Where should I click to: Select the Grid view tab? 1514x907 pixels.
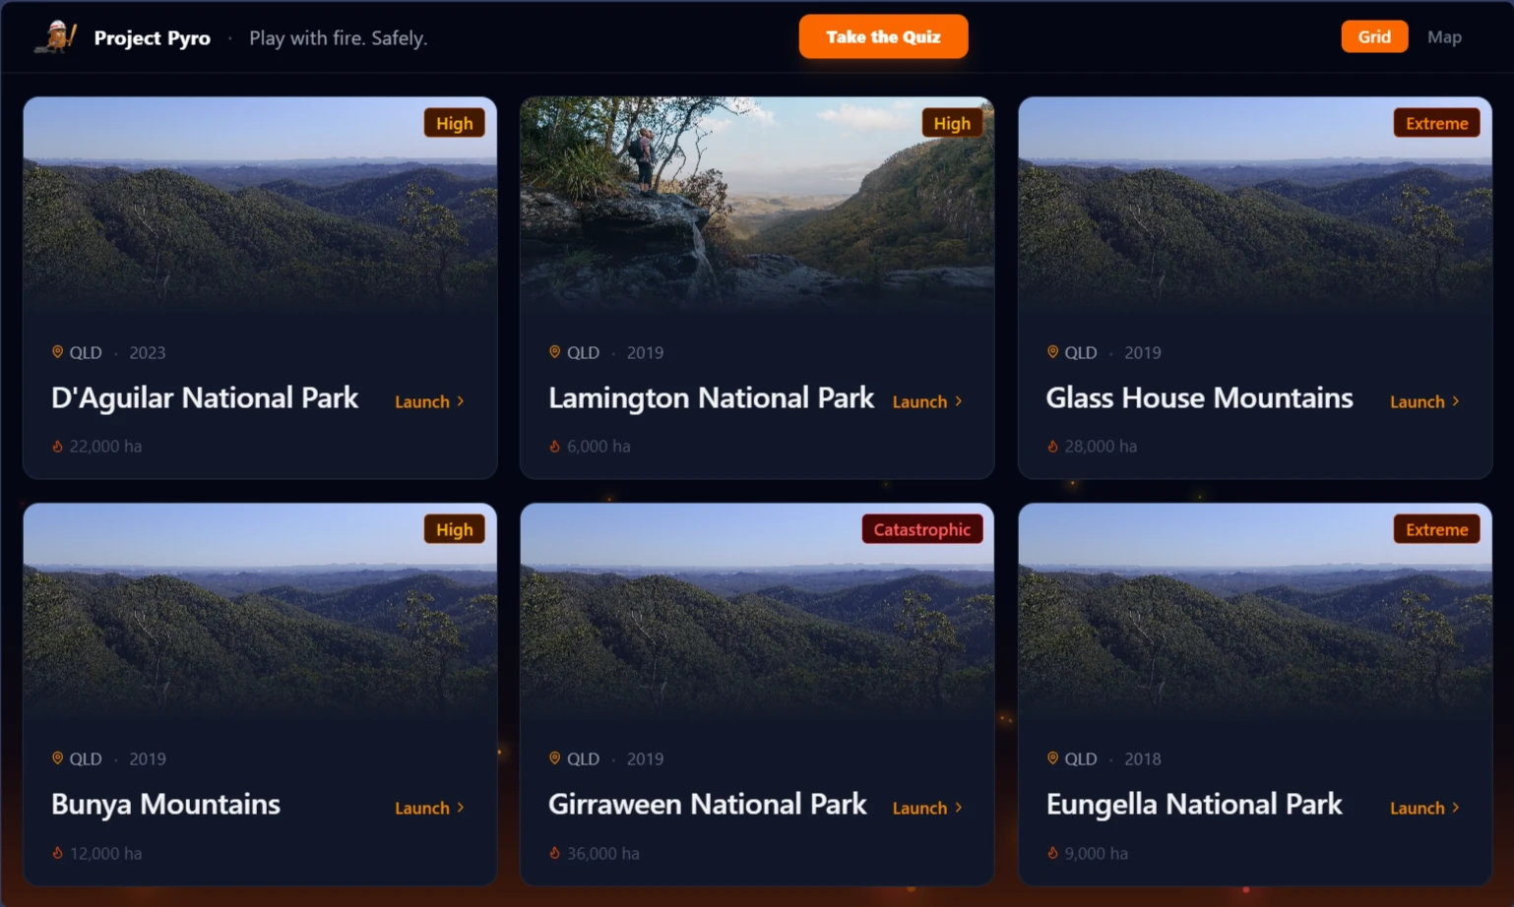click(1374, 36)
